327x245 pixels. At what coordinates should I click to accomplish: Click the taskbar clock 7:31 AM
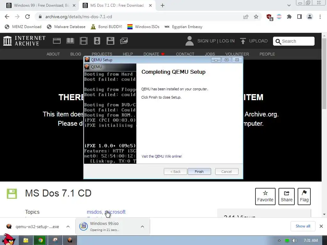(x=311, y=241)
